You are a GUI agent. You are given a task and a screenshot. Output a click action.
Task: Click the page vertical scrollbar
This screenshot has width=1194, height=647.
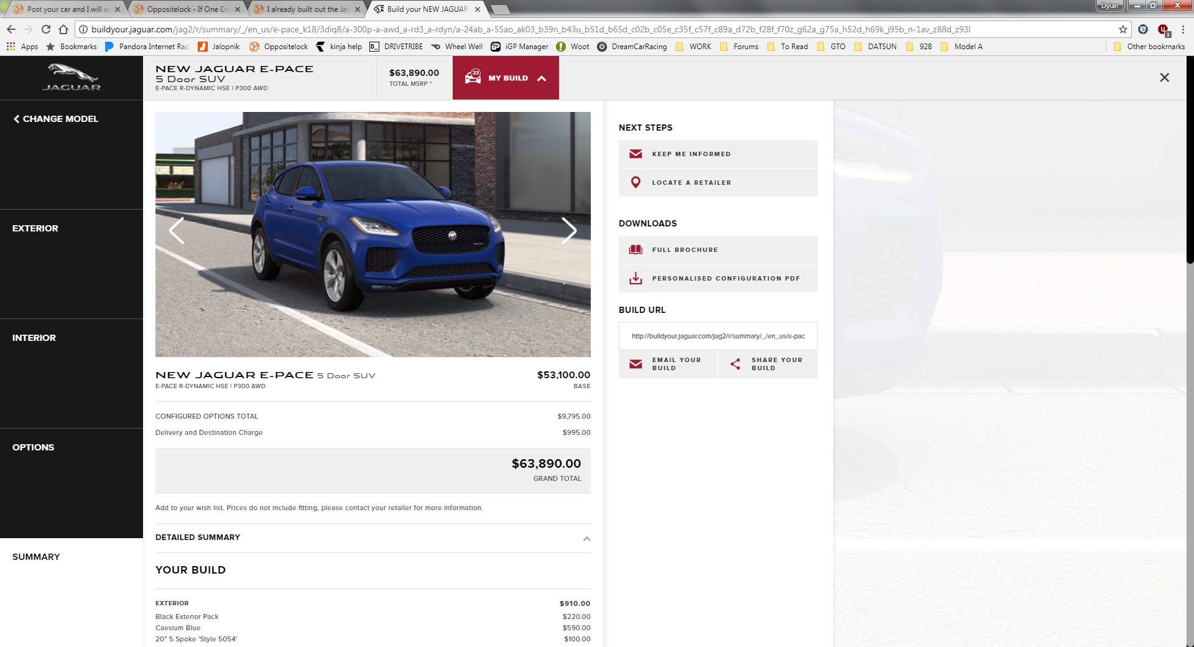click(1190, 160)
